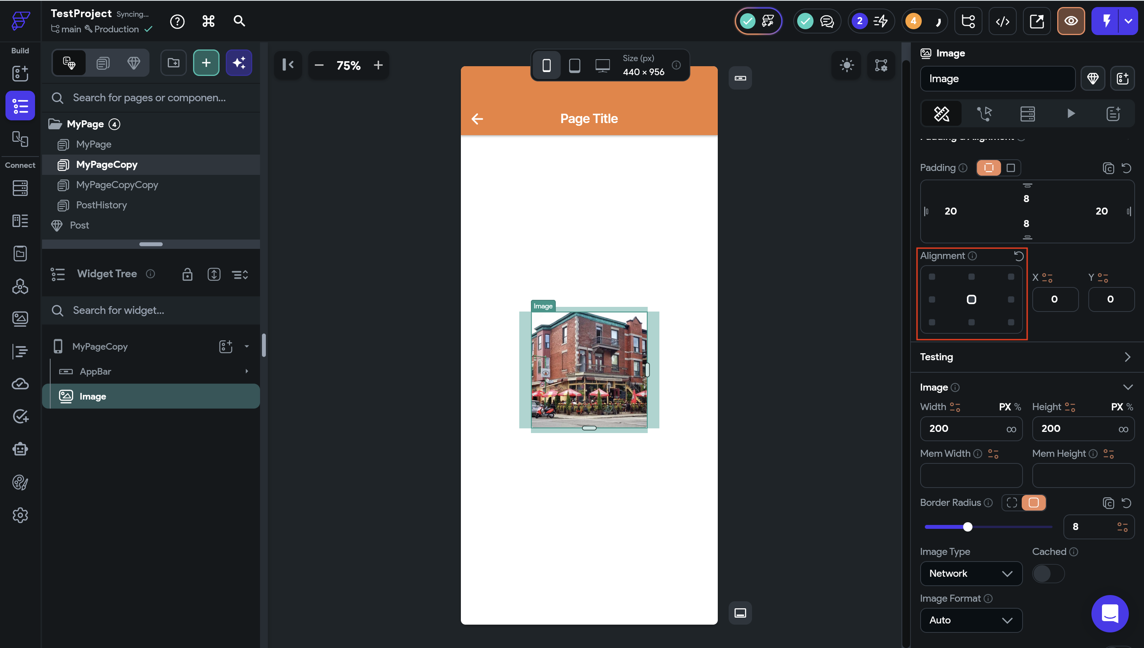Adjust the Border Radius slider handle
This screenshot has height=648, width=1144.
[x=967, y=527]
